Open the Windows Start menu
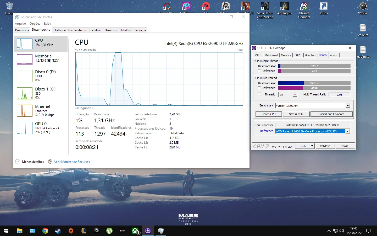This screenshot has height=236, width=377. [6, 231]
